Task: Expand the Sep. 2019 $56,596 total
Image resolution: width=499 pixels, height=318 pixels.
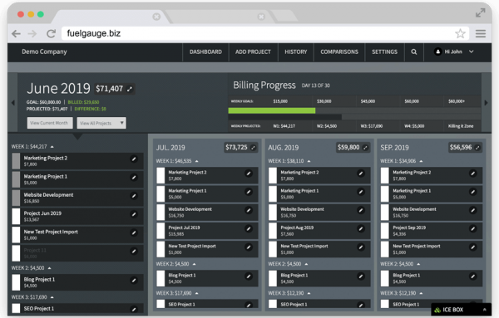Action: tap(477, 148)
